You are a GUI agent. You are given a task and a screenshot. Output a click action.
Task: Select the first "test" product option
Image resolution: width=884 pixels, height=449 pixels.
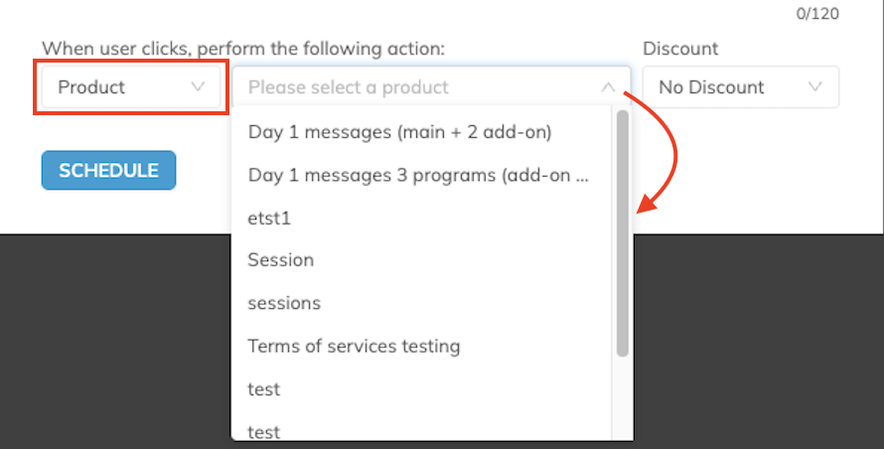[x=264, y=389]
